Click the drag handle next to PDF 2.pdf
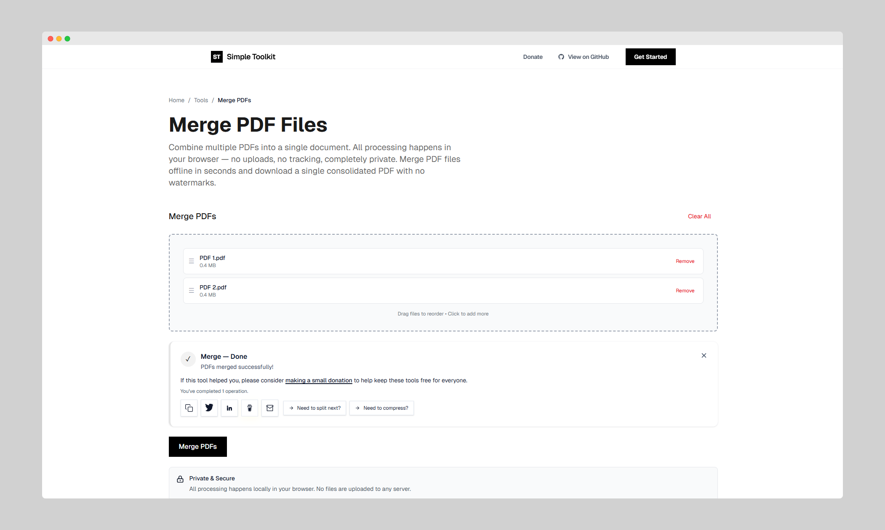Screen dimensions: 885x530 pos(192,290)
